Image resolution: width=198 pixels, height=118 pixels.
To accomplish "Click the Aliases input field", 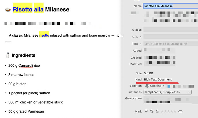I will pos(170,29).
